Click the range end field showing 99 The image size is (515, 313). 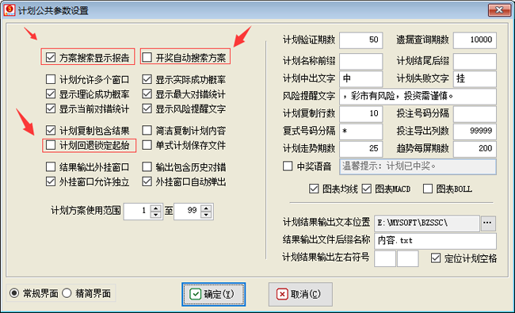coord(188,212)
